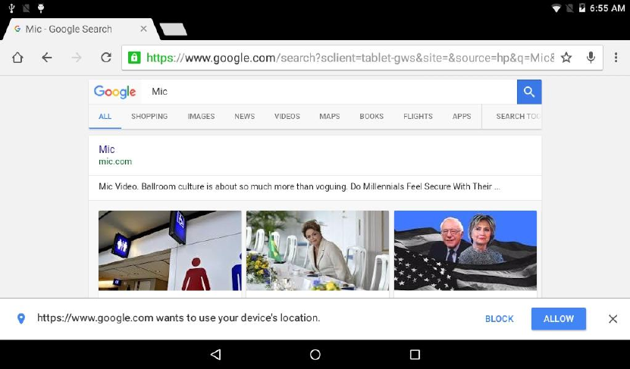Screen dimensions: 630x369
Task: Open woman at dining table thumbnail
Action: pos(318,251)
